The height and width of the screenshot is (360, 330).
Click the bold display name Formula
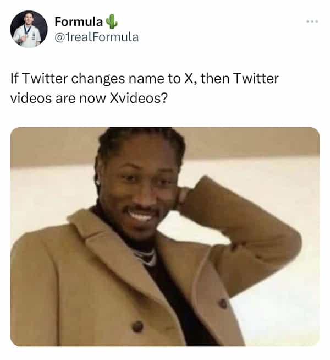79,22
